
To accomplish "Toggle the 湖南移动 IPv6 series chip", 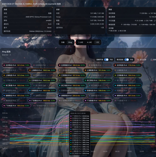I will (44, 95).
